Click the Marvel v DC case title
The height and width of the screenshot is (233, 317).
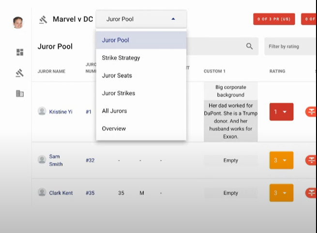coord(73,19)
